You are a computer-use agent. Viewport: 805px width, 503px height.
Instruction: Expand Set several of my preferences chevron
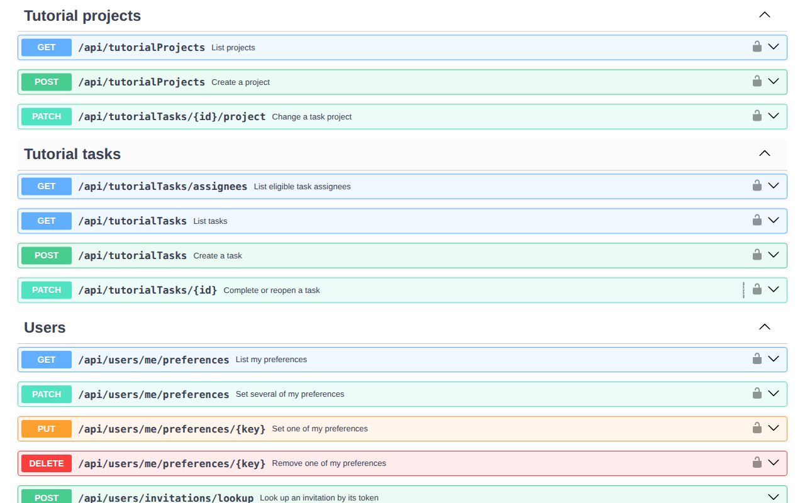point(774,393)
